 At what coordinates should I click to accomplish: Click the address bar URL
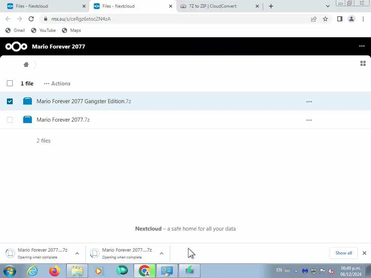[81, 19]
